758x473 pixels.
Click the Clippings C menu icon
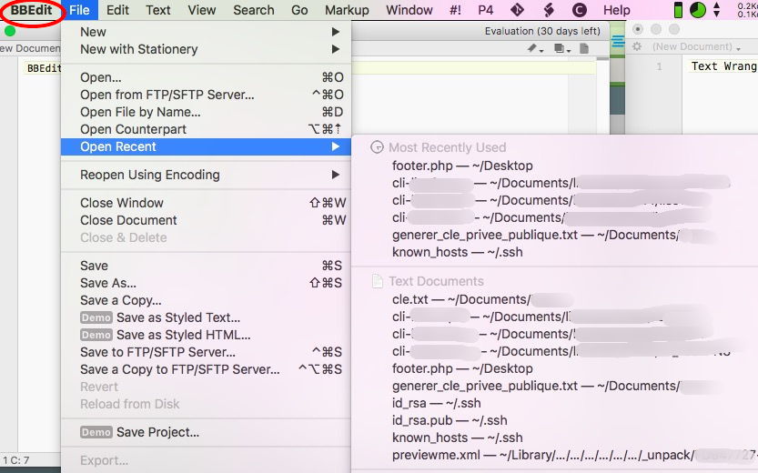579,10
